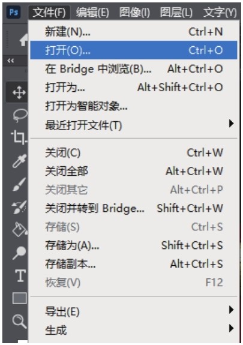This screenshot has height=345, width=243.
Task: Open the 编辑(E) menu
Action: pyautogui.click(x=92, y=13)
